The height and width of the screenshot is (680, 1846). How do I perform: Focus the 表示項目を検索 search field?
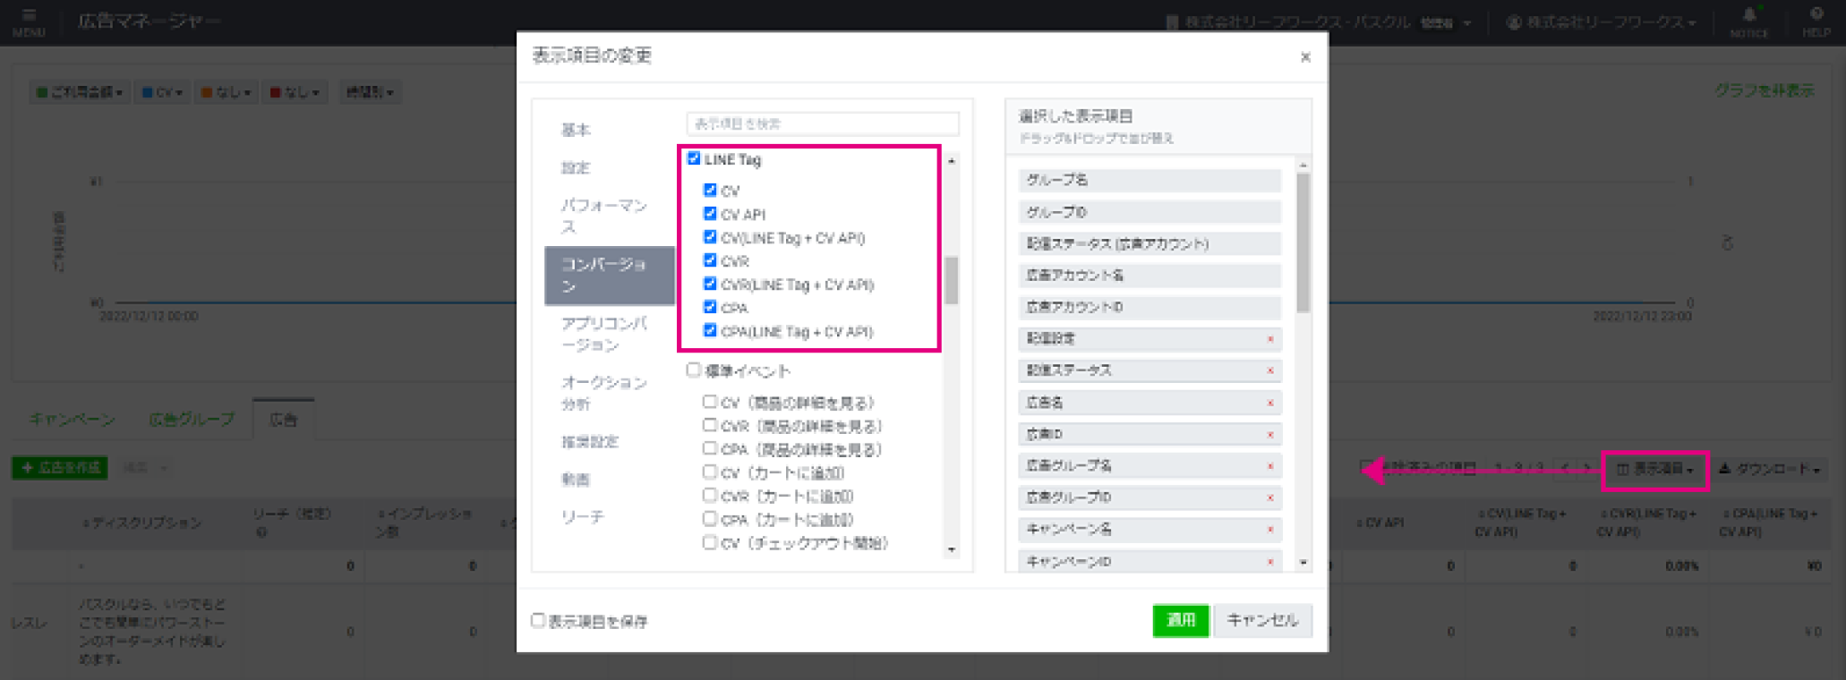(x=823, y=123)
